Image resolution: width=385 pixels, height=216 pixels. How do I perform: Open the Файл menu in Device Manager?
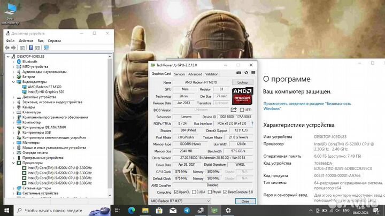[10, 41]
